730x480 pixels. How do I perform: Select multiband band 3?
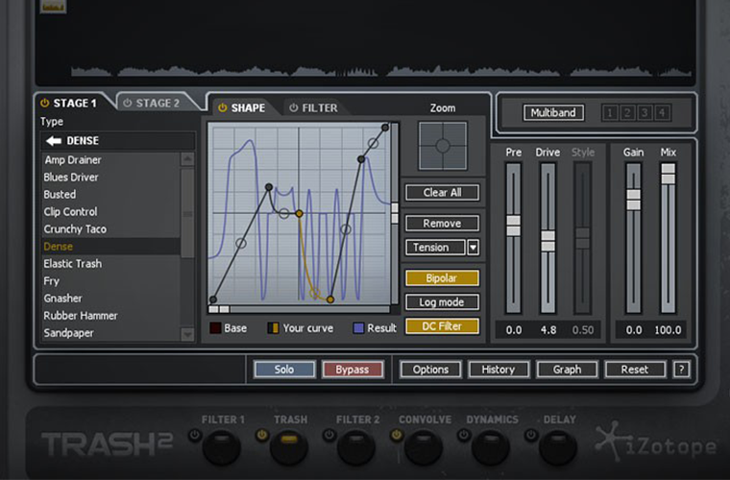(645, 112)
